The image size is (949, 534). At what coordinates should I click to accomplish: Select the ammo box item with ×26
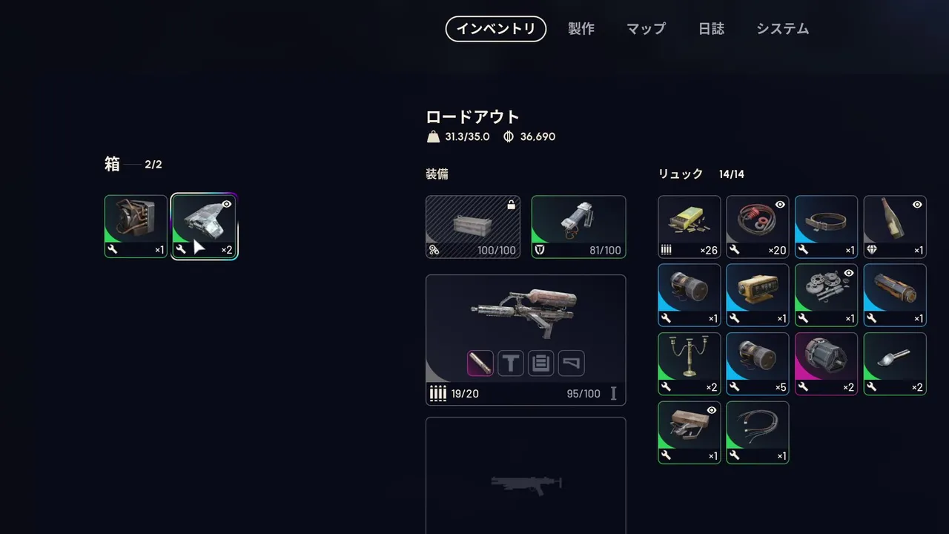point(689,227)
